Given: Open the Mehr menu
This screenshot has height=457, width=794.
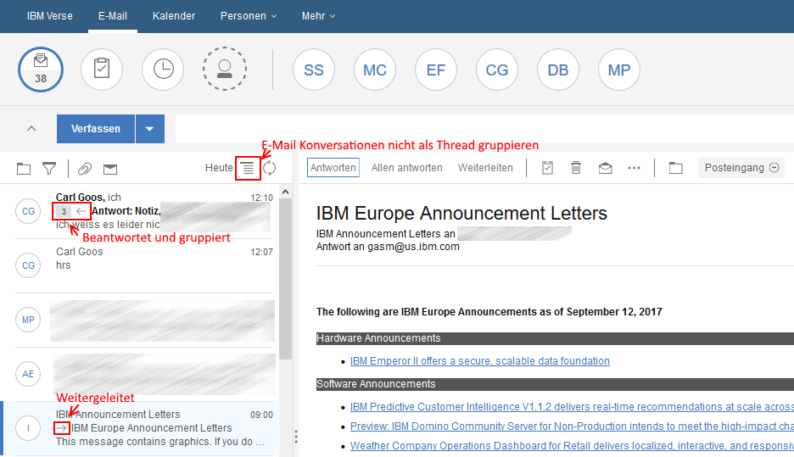Looking at the screenshot, I should click(318, 16).
